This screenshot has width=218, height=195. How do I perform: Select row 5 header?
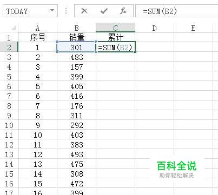click(9, 77)
